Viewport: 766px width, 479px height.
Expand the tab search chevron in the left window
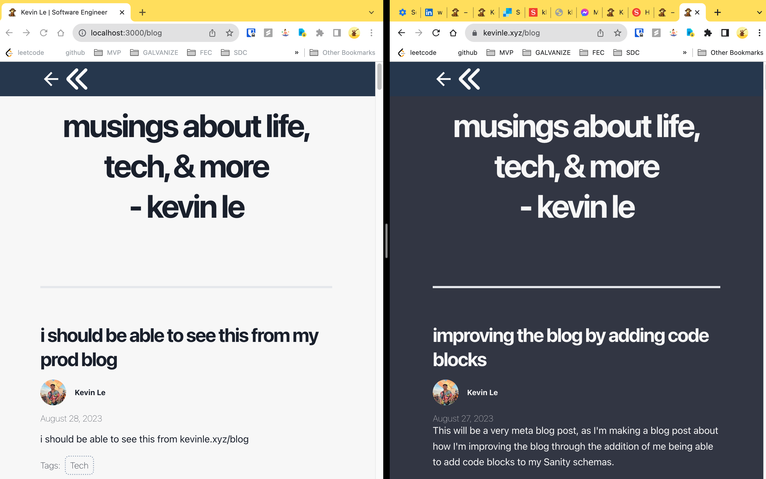click(371, 13)
